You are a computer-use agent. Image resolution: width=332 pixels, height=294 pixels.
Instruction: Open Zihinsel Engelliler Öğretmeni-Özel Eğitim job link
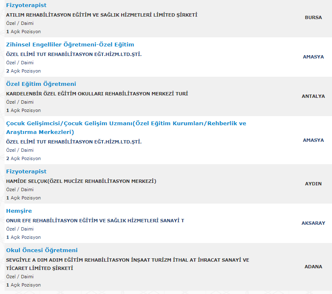pyautogui.click(x=70, y=45)
